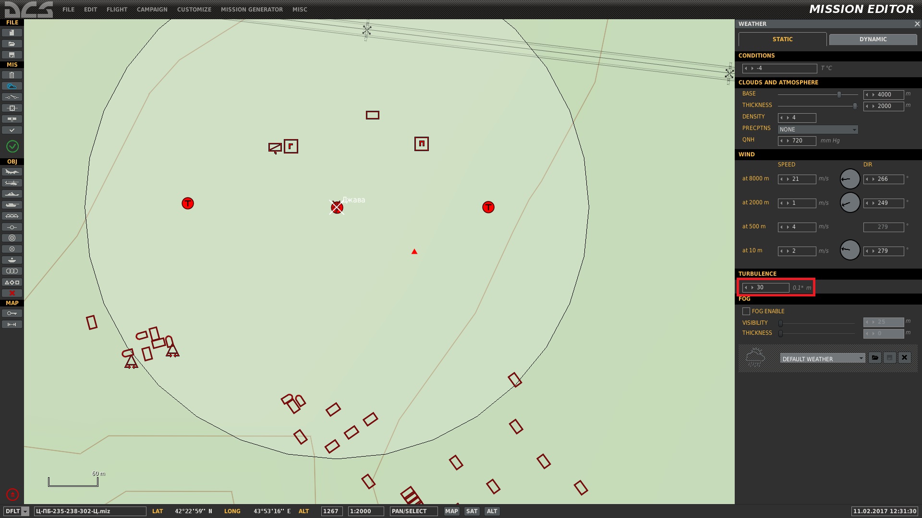Viewport: 922px width, 518px height.
Task: Add an airplane group from the OBJ toolbar
Action: point(12,172)
